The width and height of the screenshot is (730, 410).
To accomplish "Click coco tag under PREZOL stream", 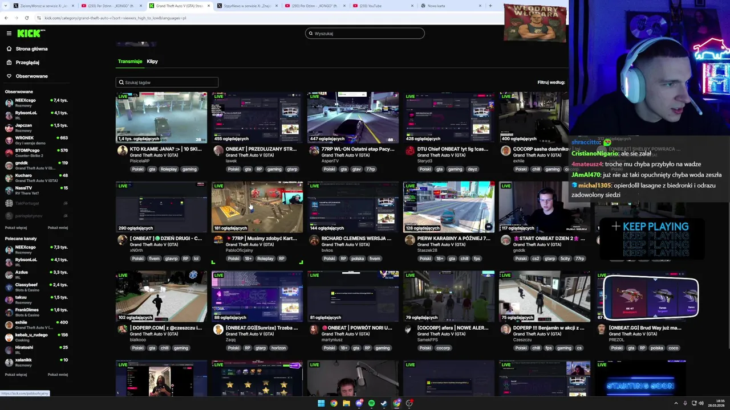I will pyautogui.click(x=674, y=348).
